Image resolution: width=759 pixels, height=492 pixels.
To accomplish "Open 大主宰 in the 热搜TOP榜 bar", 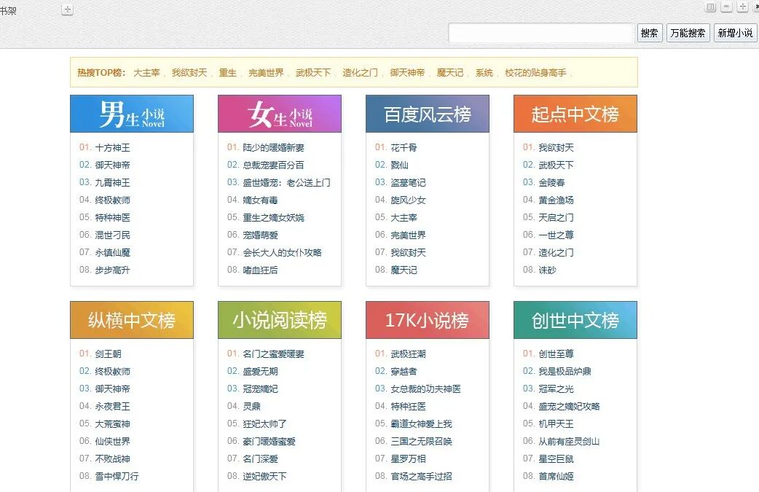I will (146, 73).
